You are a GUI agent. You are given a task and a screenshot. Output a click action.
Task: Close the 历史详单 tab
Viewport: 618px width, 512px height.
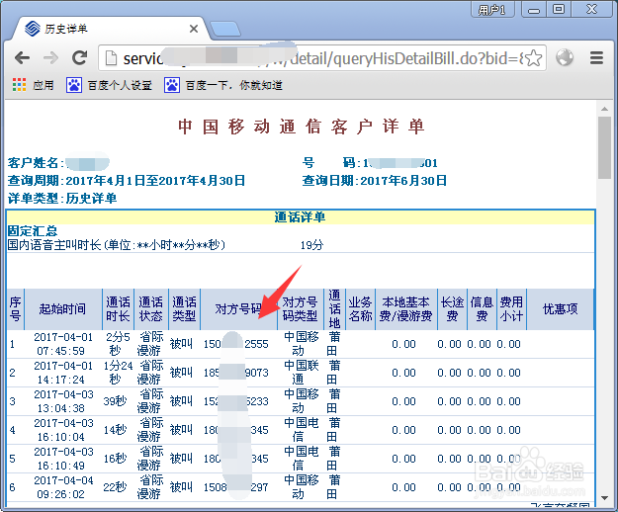point(194,29)
